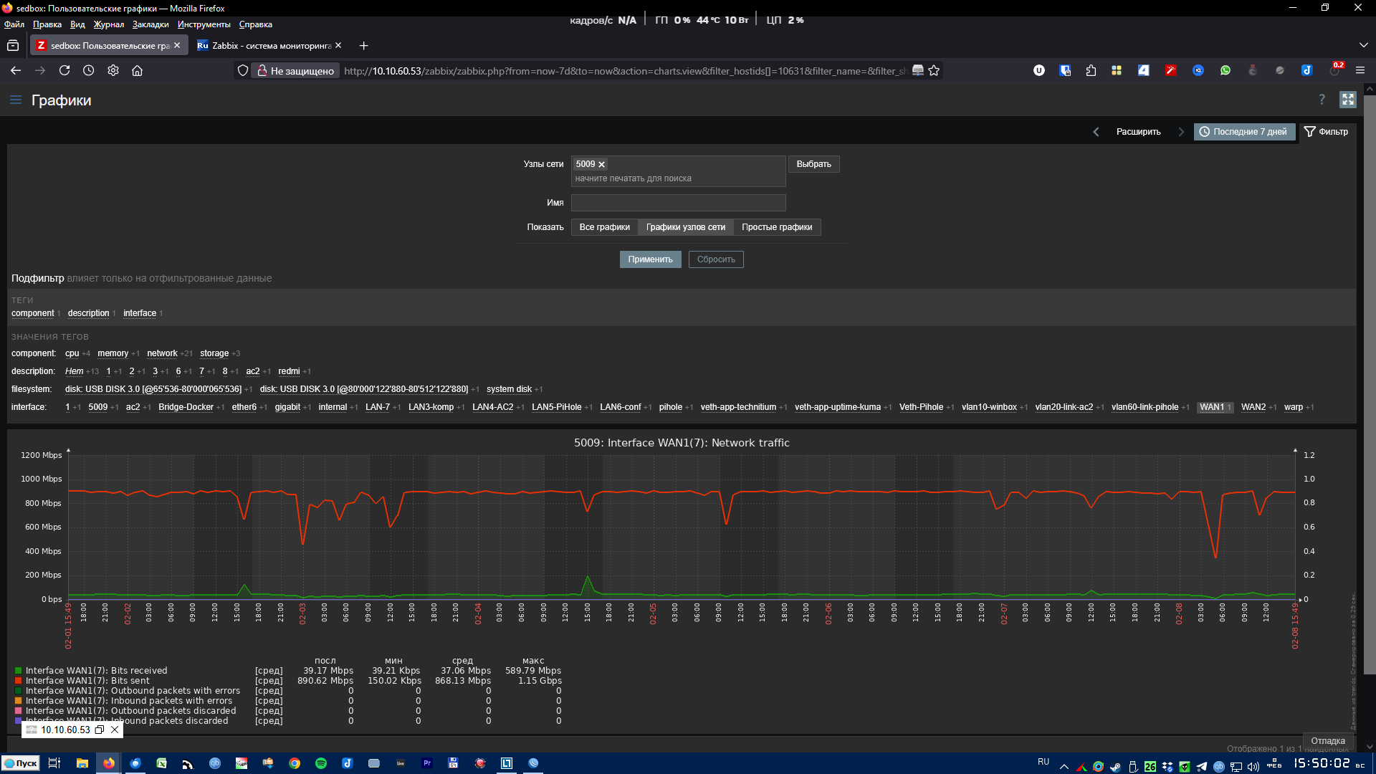Select the Все графики display option

click(x=604, y=227)
